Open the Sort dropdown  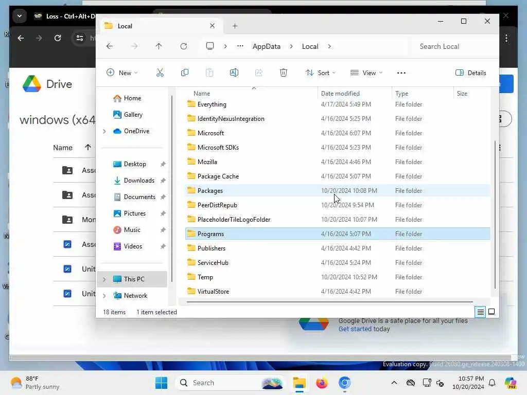320,73
